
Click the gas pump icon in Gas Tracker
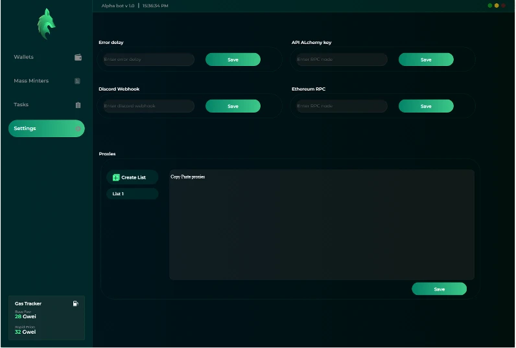tap(76, 303)
